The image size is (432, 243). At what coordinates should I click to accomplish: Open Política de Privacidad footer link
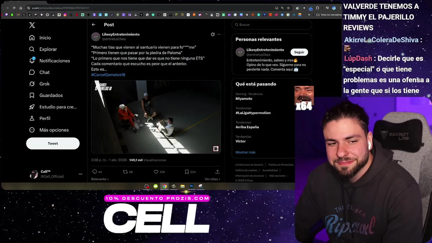click(x=281, y=165)
